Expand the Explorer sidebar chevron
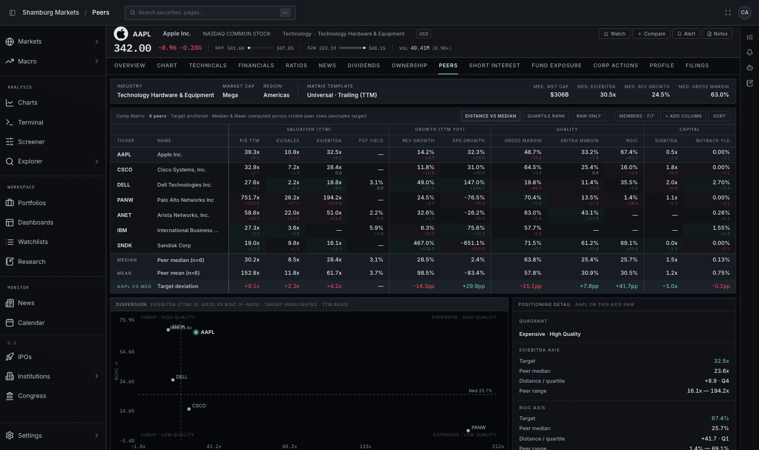 coord(97,162)
